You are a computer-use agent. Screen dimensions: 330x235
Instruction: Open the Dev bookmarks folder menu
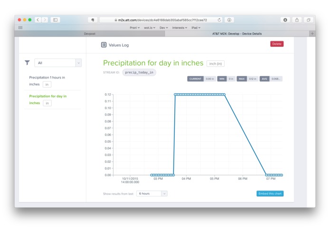(x=164, y=28)
